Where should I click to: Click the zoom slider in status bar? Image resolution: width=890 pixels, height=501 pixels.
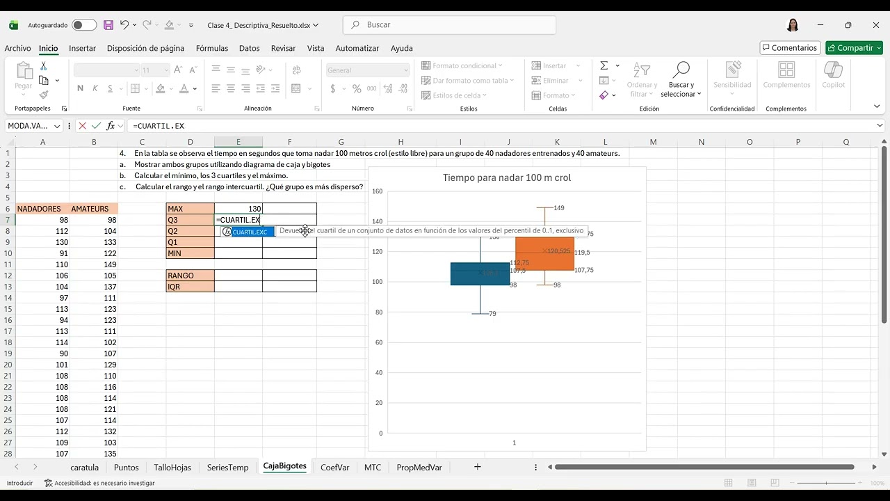826,483
